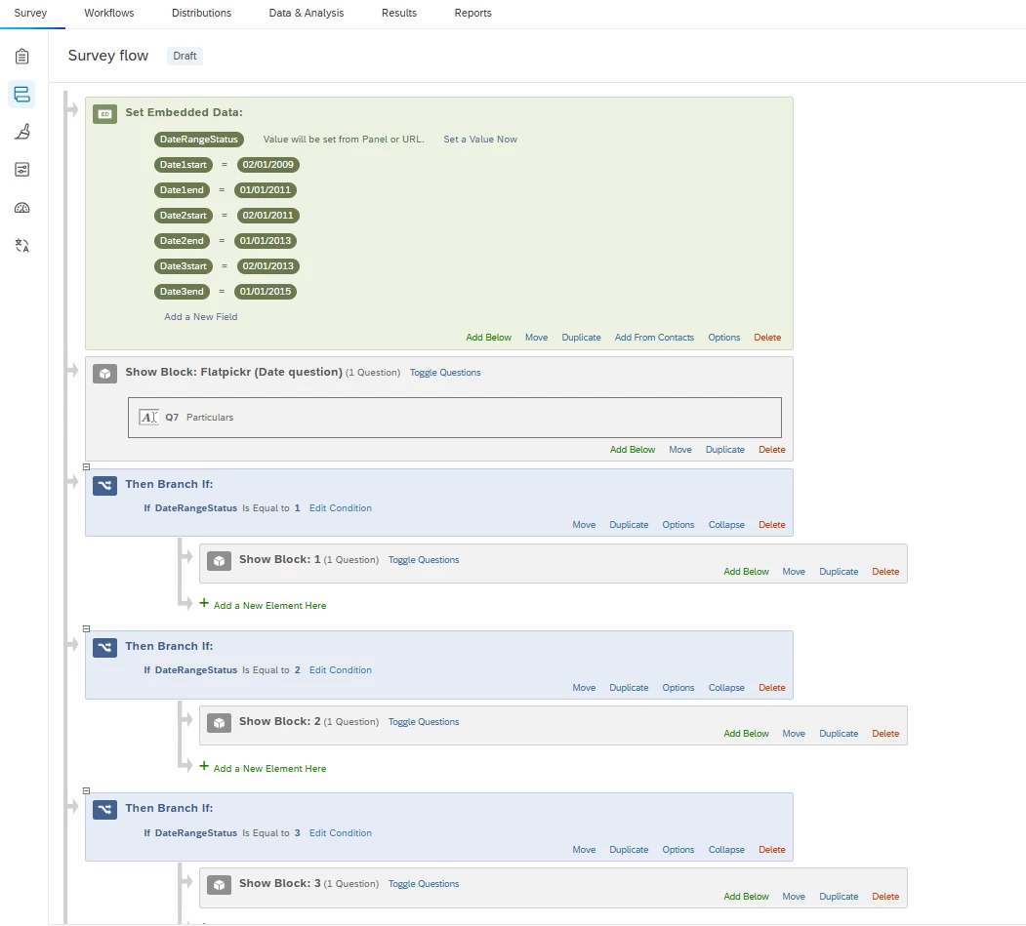1026x926 pixels.
Task: Select the survey flow sidebar icon
Action: [22, 95]
